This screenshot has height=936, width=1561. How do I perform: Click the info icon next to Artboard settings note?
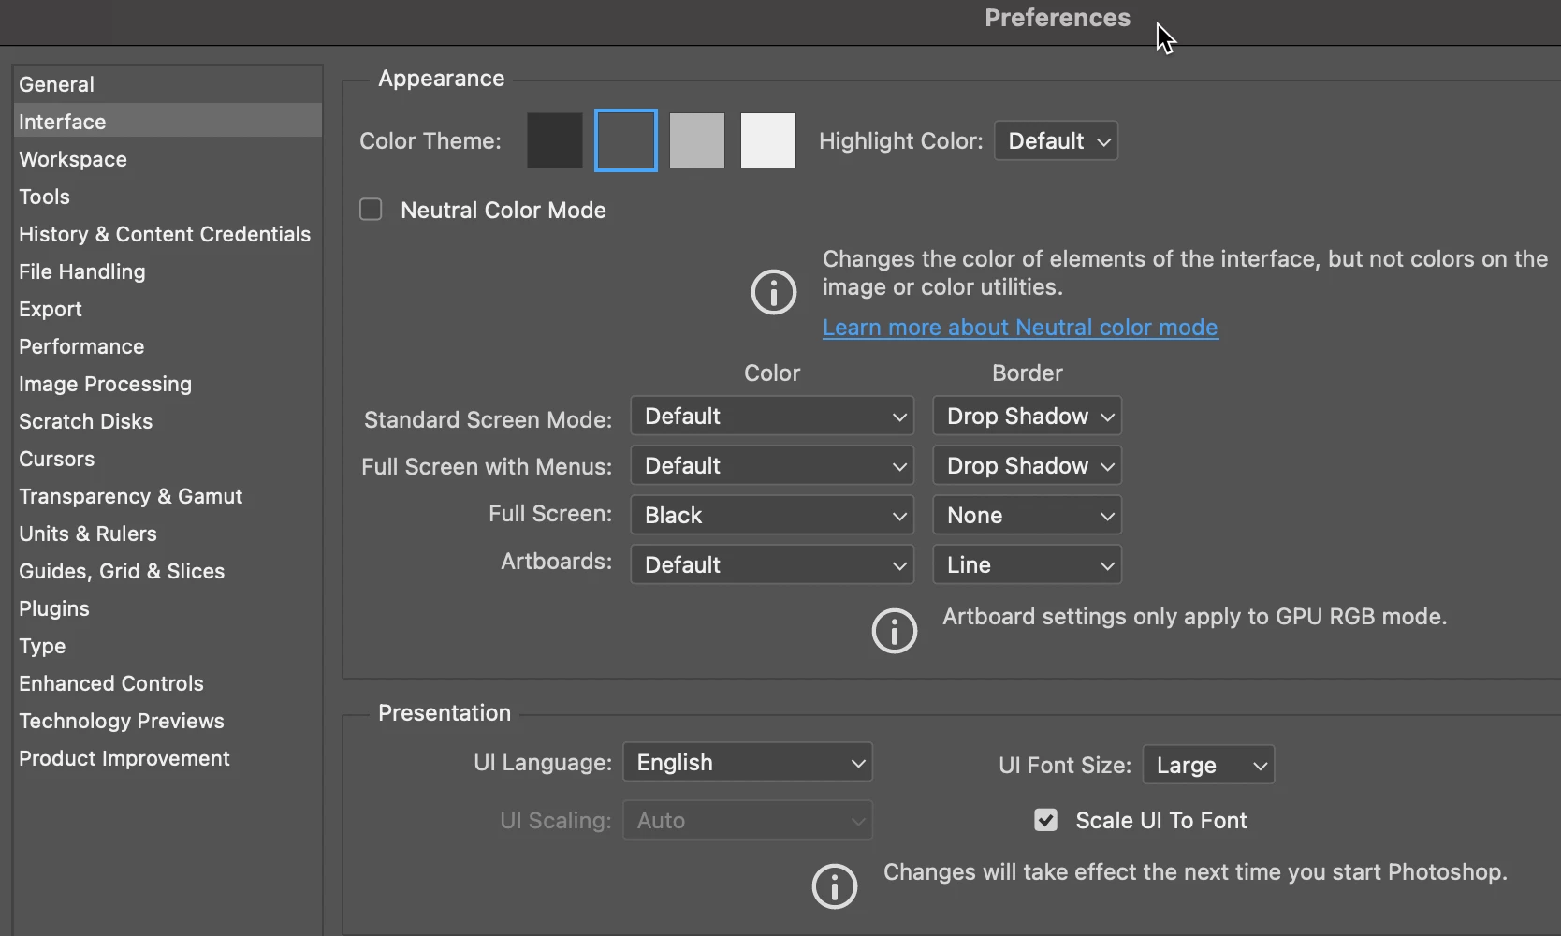pyautogui.click(x=895, y=630)
